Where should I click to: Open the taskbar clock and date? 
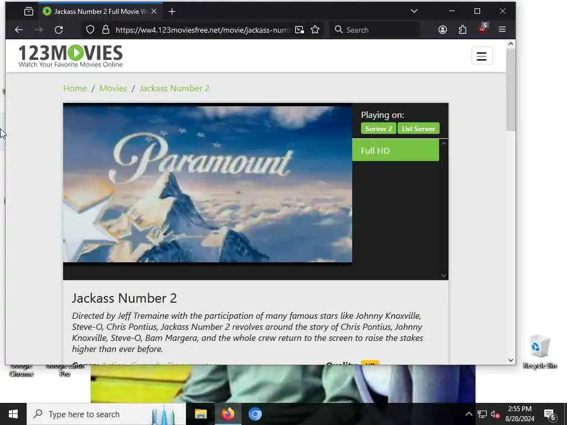tap(519, 414)
